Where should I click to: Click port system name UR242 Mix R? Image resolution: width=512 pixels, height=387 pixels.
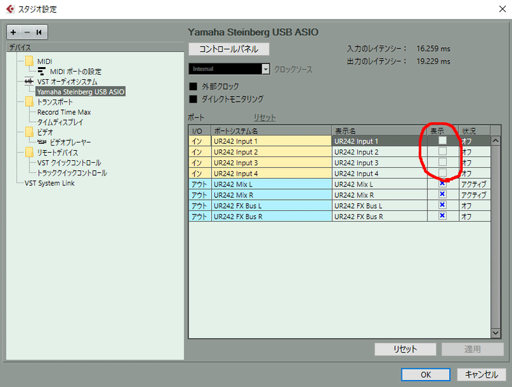pos(271,195)
